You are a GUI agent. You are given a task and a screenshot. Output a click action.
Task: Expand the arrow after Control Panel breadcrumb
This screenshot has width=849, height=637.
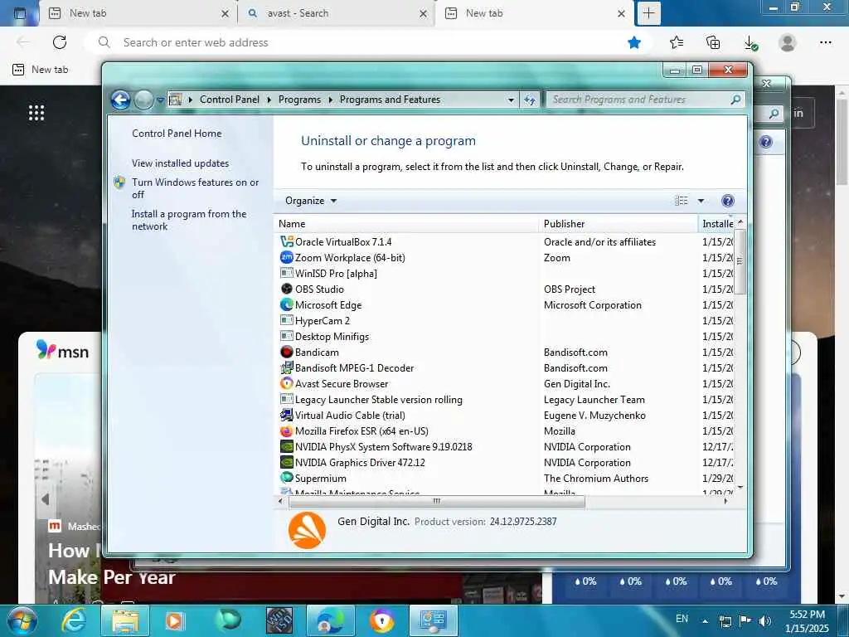269,100
